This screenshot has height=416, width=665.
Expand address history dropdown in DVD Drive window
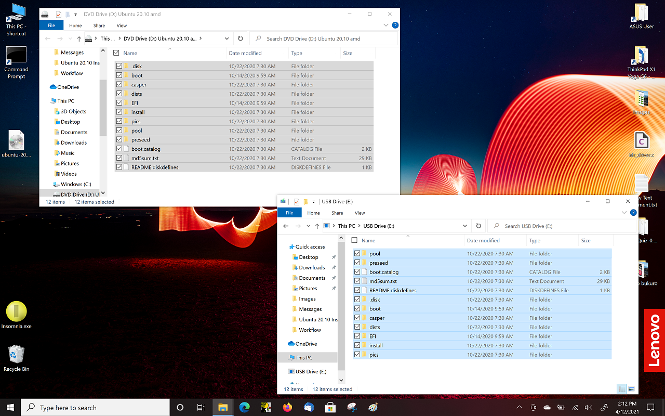(x=227, y=38)
